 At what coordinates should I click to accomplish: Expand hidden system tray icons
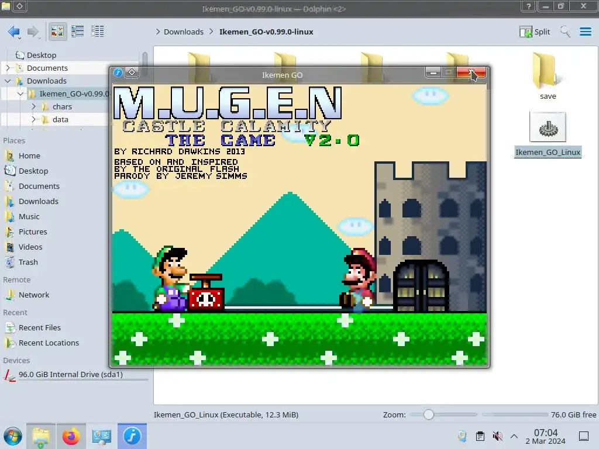[514, 436]
